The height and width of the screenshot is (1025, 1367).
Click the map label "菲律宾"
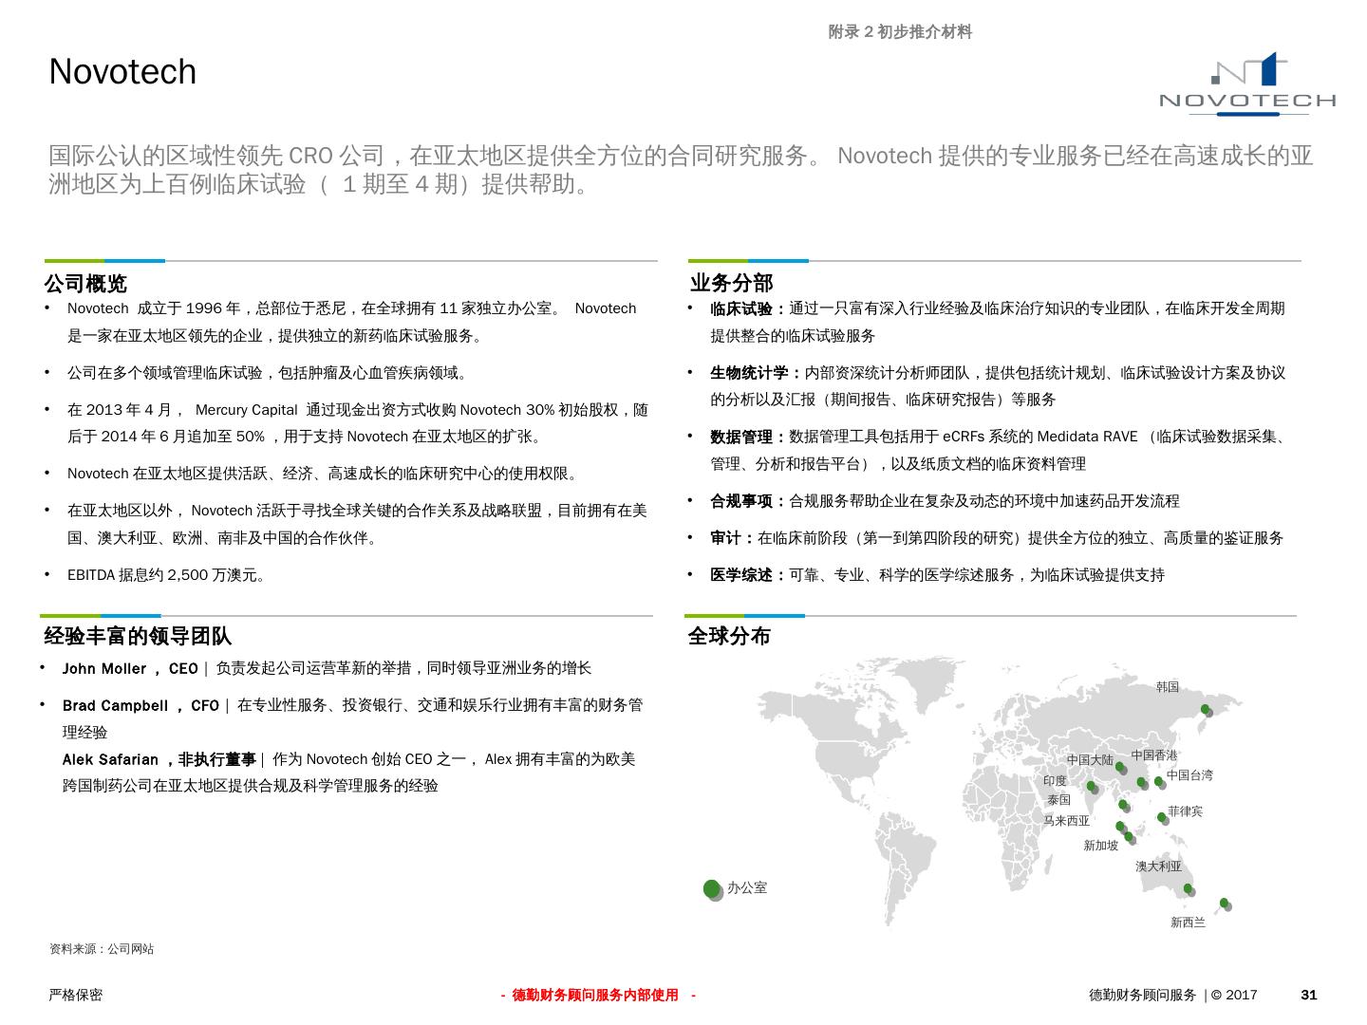point(1185,811)
